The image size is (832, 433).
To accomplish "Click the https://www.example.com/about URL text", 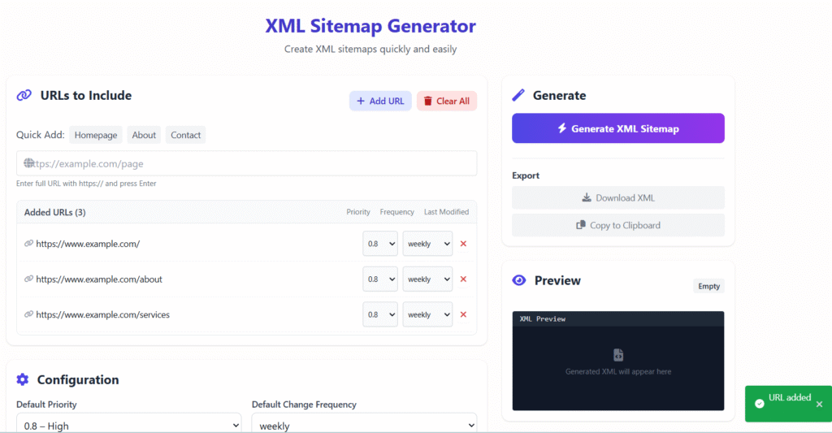I will click(x=99, y=279).
